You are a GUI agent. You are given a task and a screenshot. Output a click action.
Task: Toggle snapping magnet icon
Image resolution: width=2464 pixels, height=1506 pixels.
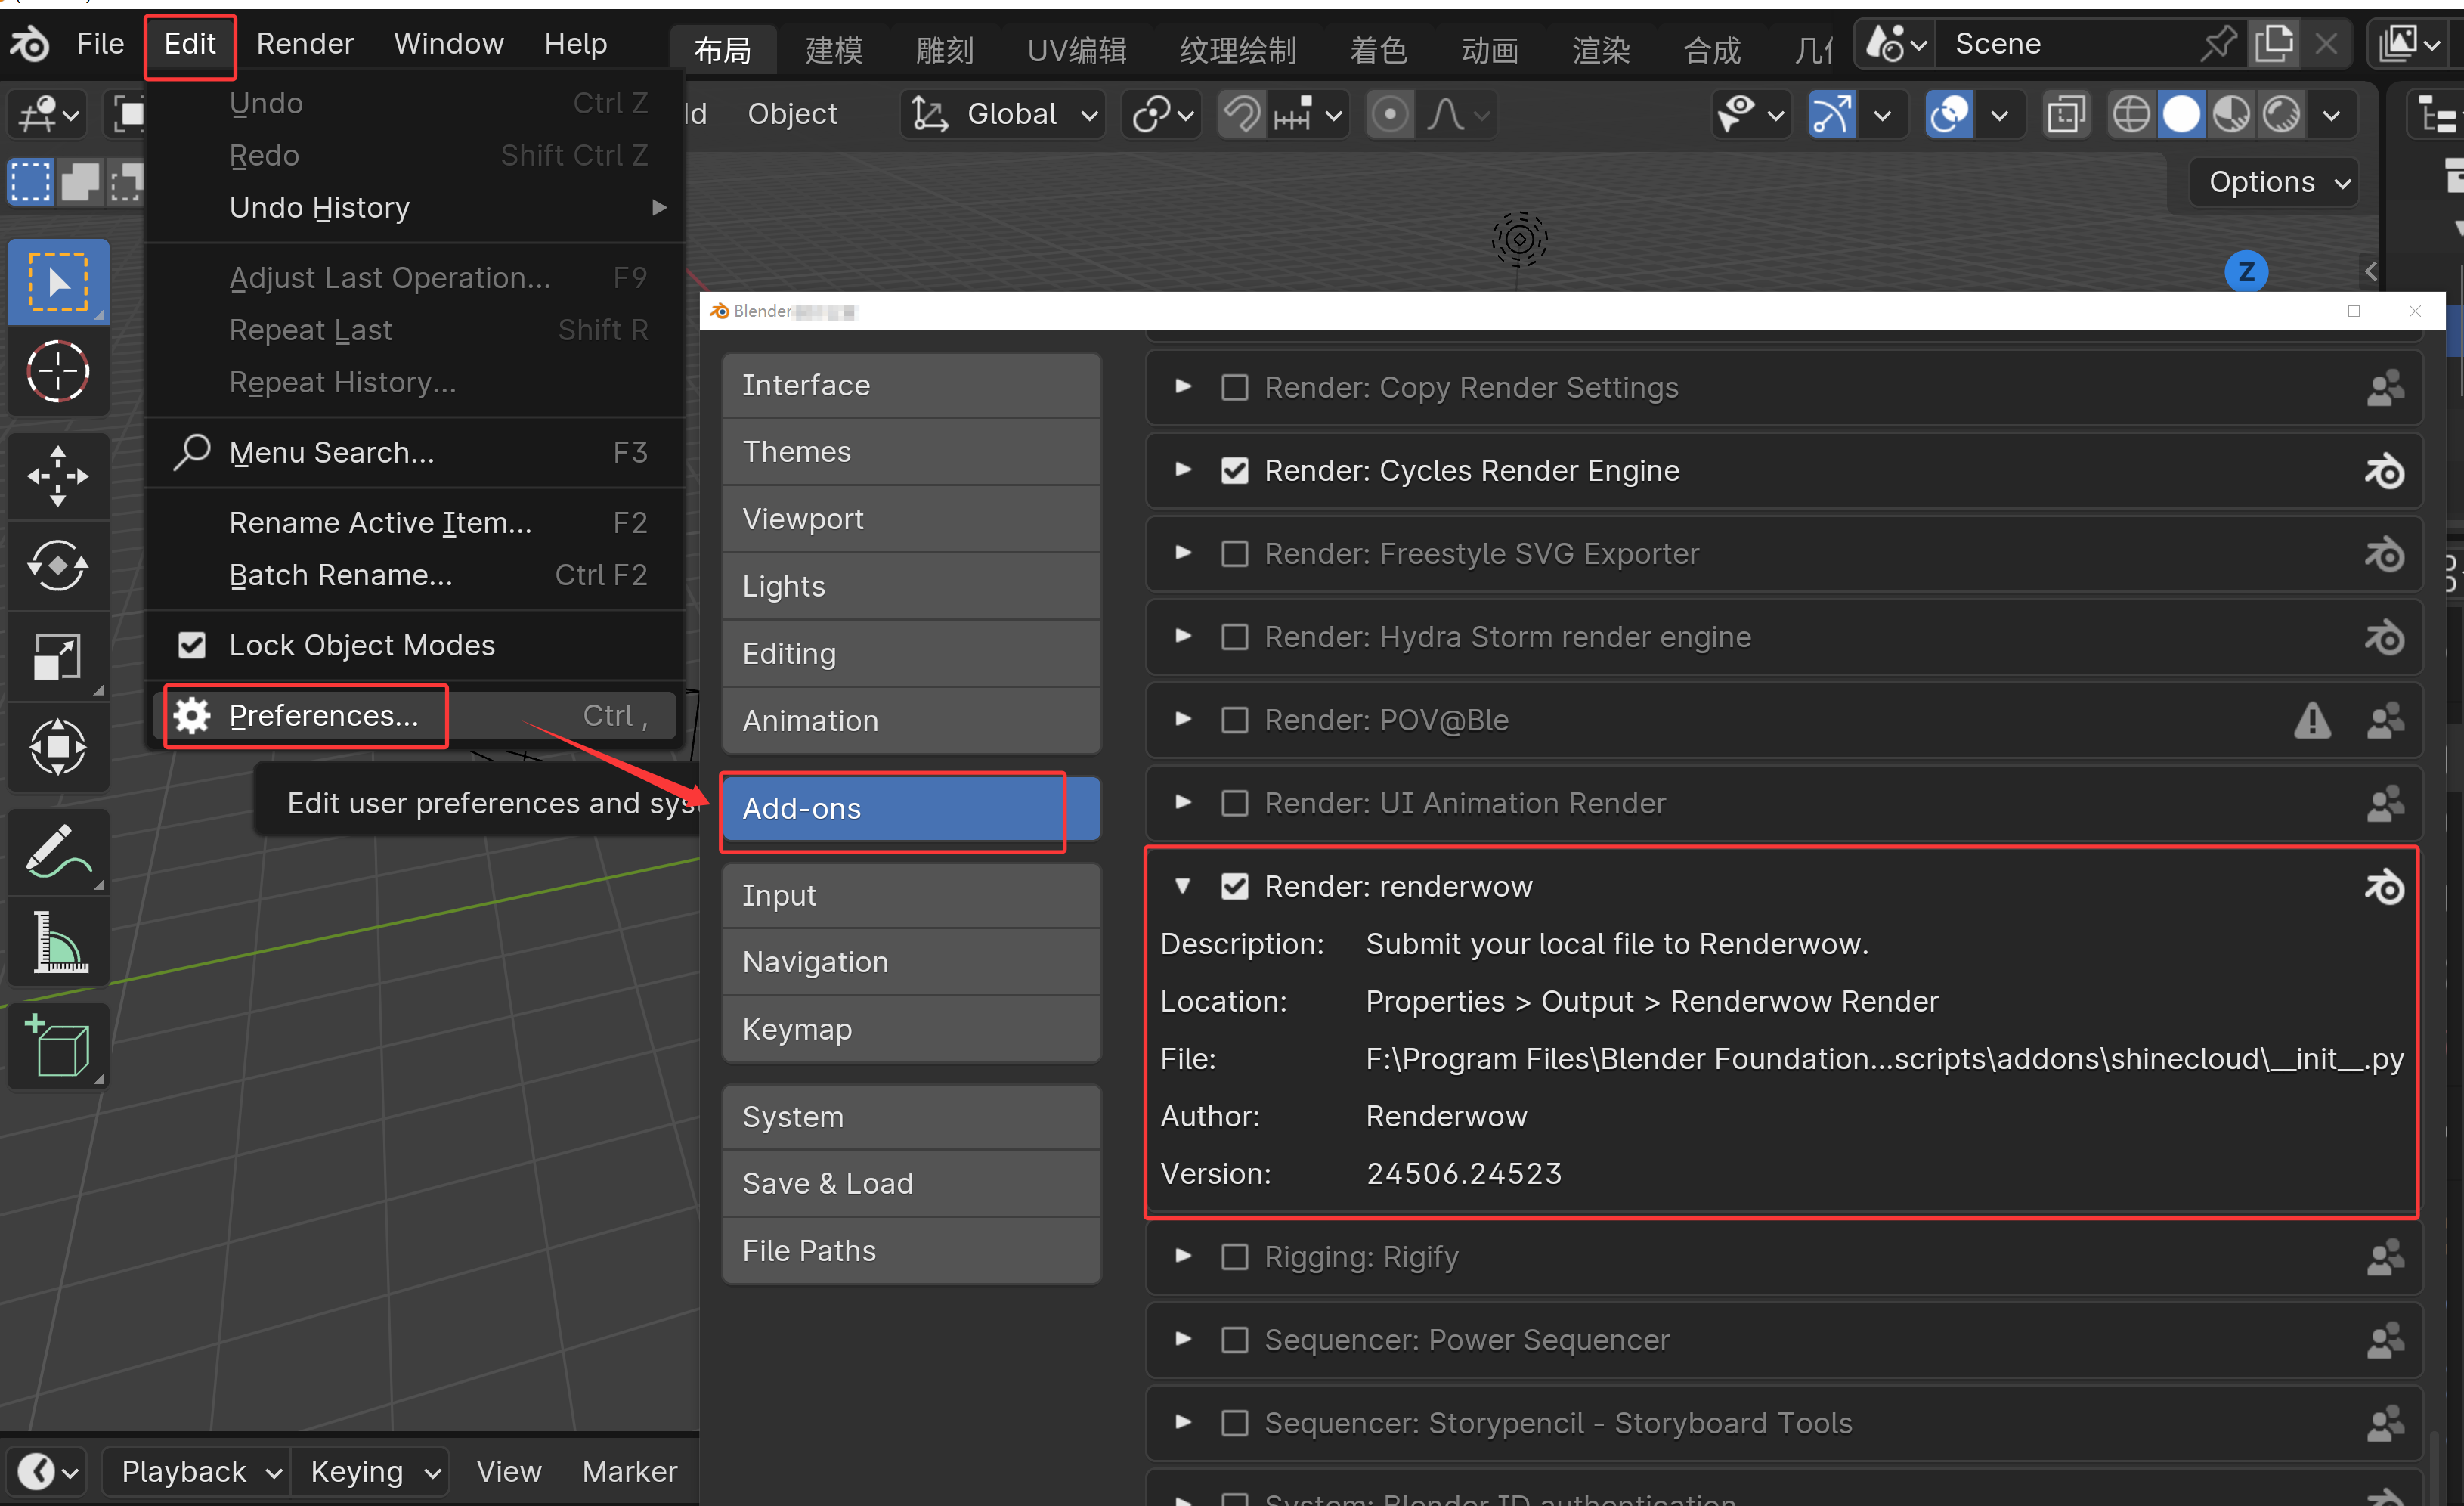(1242, 114)
